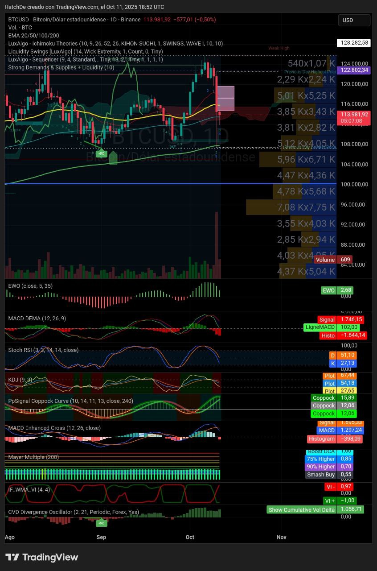The height and width of the screenshot is (571, 377).
Task: Click the green +RD marker on the price chart
Action: click(x=102, y=153)
